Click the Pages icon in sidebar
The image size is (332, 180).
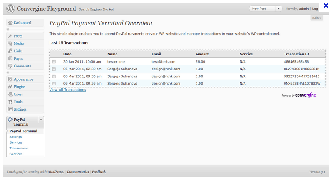(x=10, y=59)
